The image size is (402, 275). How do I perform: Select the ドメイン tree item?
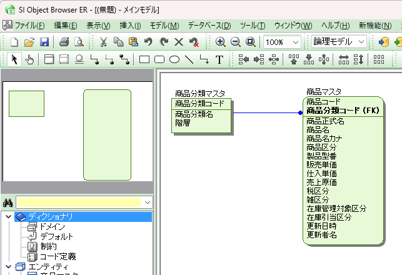point(53,226)
